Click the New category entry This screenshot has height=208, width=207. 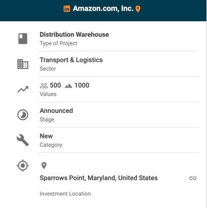coord(46,136)
